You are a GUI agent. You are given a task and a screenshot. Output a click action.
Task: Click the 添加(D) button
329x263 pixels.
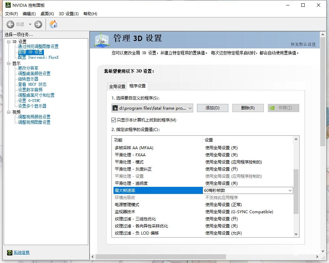point(212,108)
